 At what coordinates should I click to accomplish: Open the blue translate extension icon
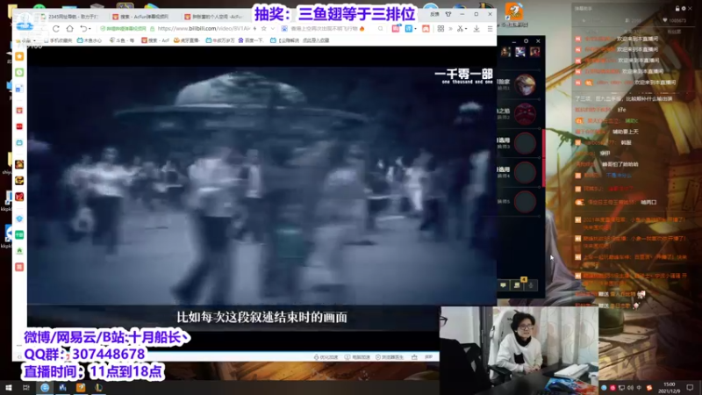click(409, 29)
